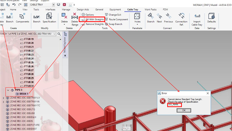Open the CABLE TRAY module dropdown

click(53, 5)
